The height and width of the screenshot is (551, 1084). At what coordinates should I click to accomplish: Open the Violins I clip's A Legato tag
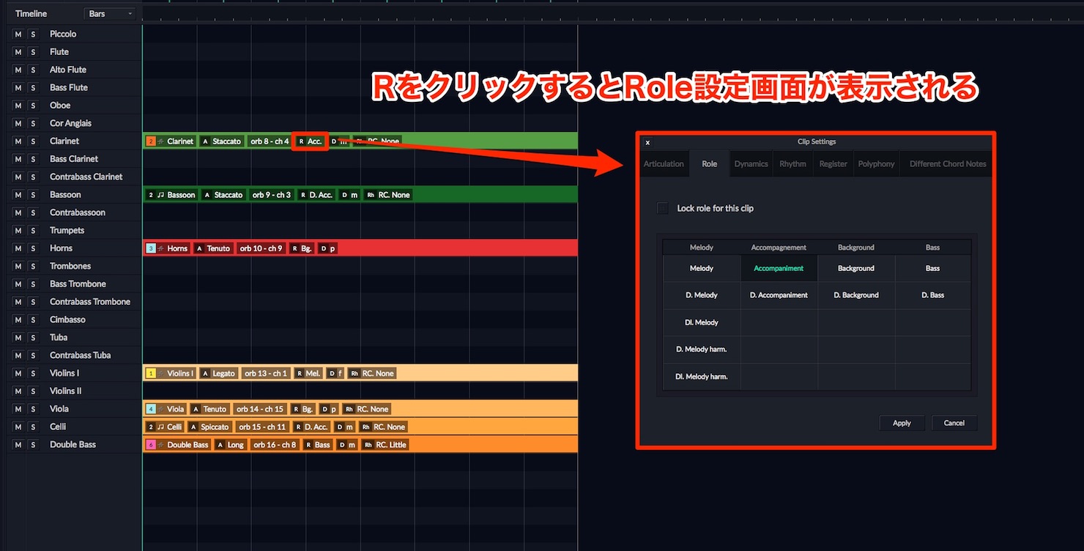click(x=218, y=374)
